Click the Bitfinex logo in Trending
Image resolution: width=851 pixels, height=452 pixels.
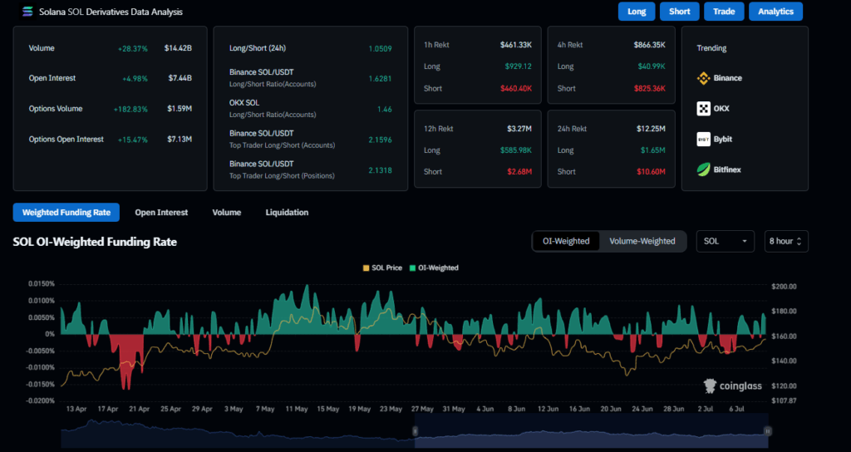click(x=703, y=169)
